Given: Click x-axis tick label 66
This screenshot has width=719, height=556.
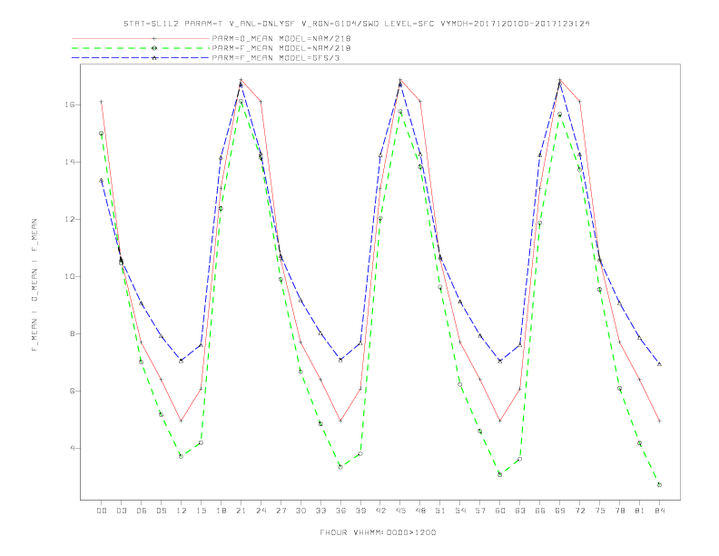Looking at the screenshot, I should [x=540, y=511].
